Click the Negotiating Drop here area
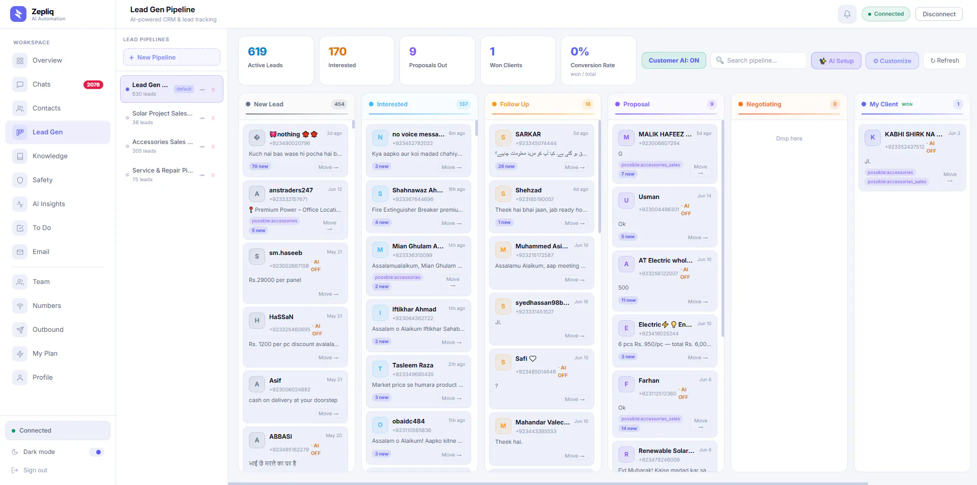The height and width of the screenshot is (485, 977). (789, 138)
